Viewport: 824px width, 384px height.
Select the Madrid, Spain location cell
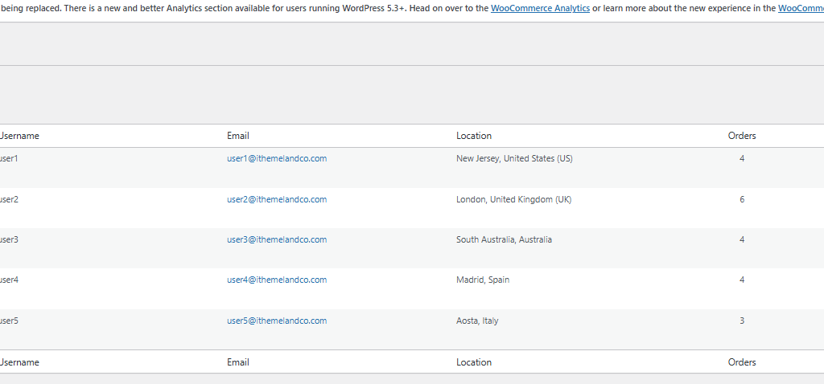483,280
